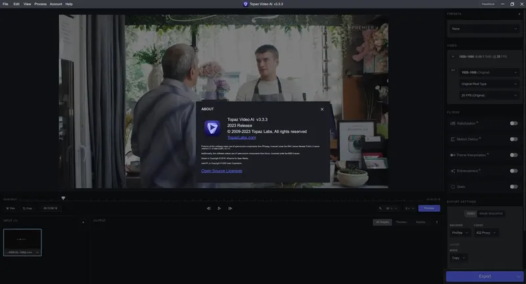The height and width of the screenshot is (284, 526).
Task: Enable the Frame Interpolation filter
Action: pyautogui.click(x=514, y=155)
